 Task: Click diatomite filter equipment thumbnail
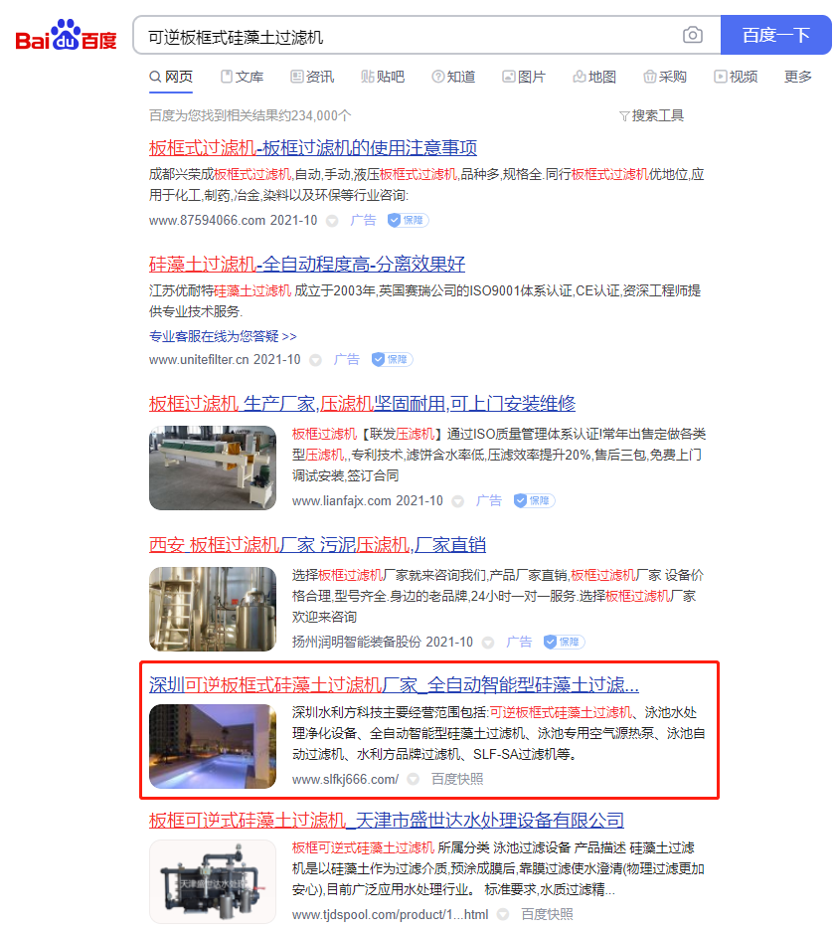pyautogui.click(x=213, y=881)
